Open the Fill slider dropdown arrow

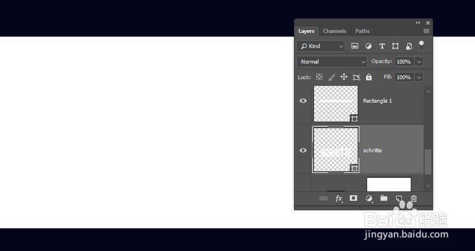(x=419, y=77)
